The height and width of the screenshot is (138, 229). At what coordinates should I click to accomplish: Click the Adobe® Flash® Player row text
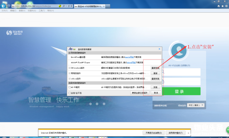[x=80, y=63]
